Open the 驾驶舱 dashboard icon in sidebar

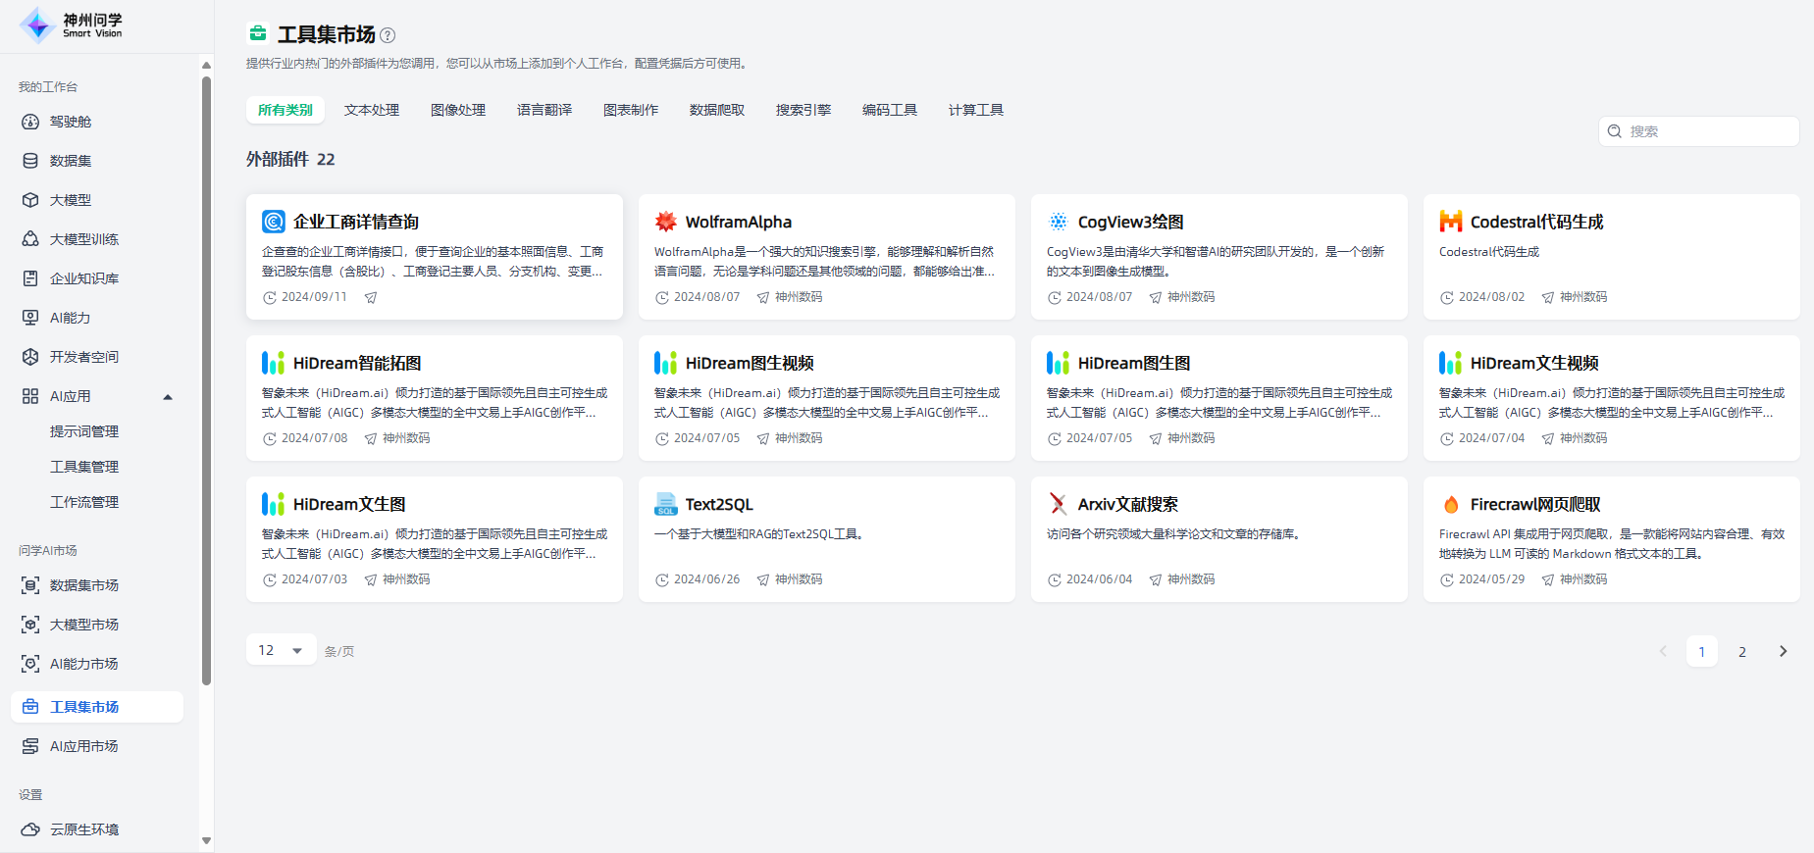(30, 122)
